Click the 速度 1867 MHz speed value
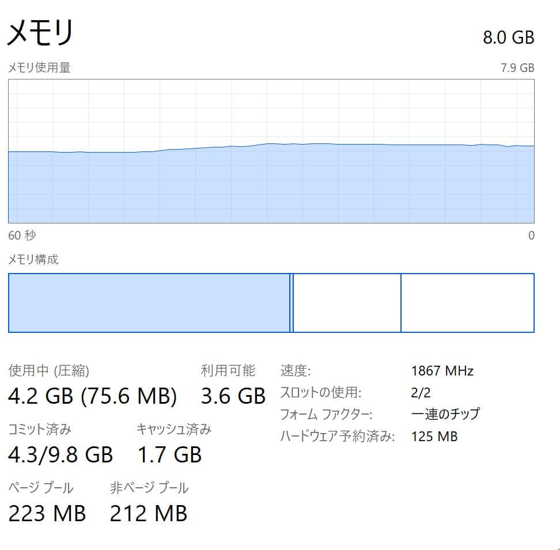The image size is (560, 550). (442, 370)
